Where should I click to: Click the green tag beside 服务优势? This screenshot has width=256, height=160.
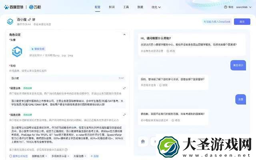tap(28, 115)
